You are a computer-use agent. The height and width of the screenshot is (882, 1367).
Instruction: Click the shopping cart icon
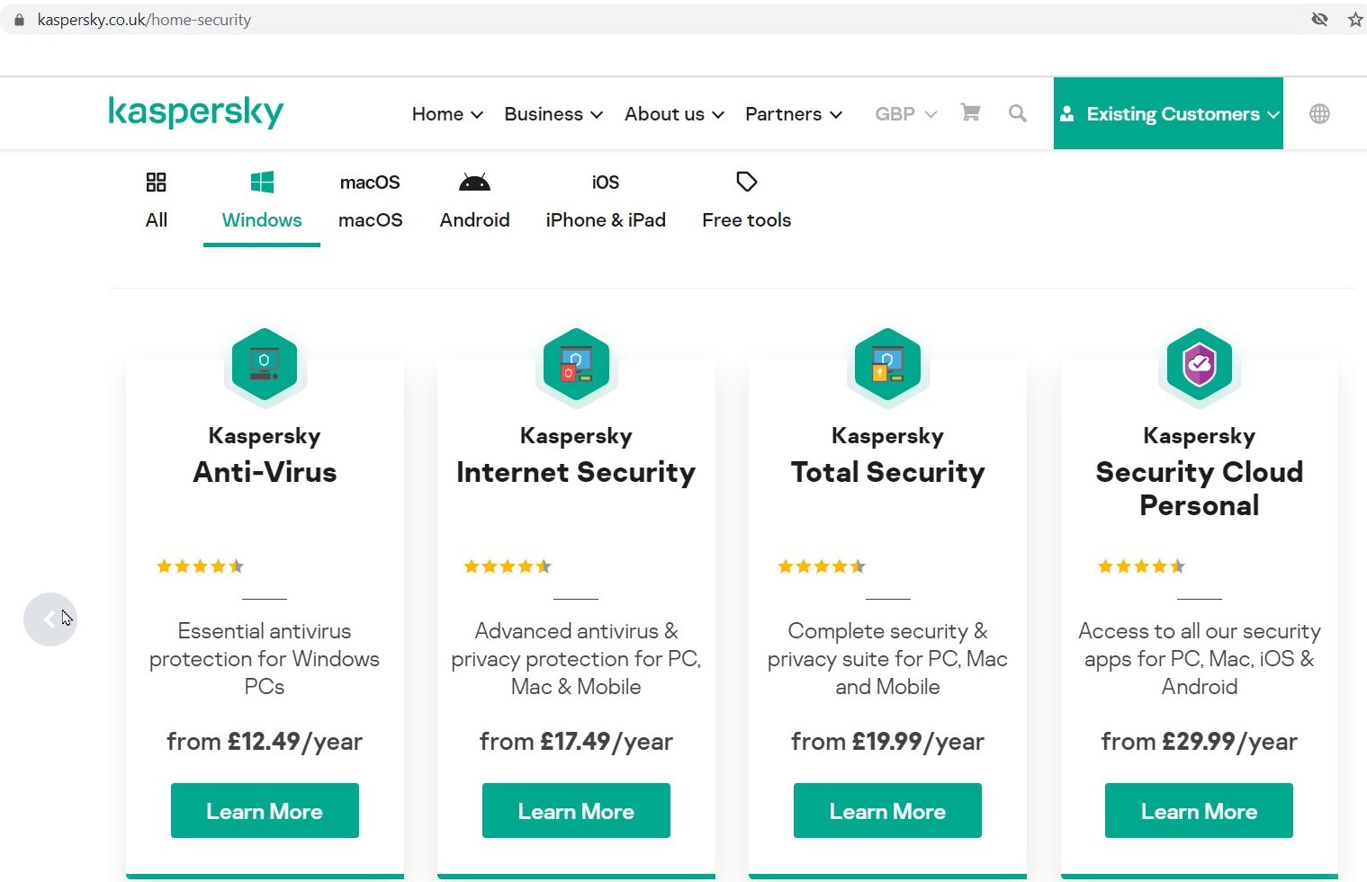coord(970,113)
